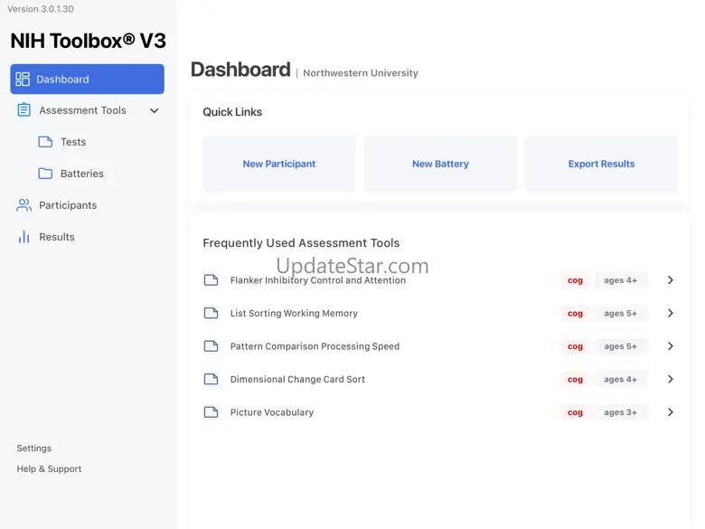Click the Dashboard grid icon in sidebar

(x=23, y=80)
